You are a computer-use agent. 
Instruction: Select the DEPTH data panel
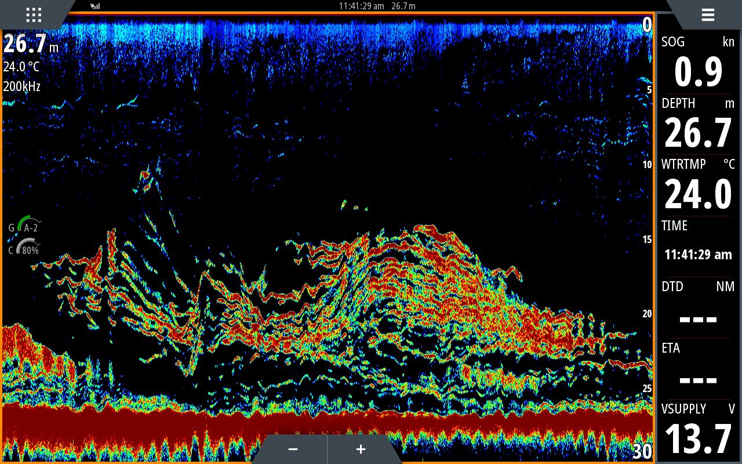point(698,124)
